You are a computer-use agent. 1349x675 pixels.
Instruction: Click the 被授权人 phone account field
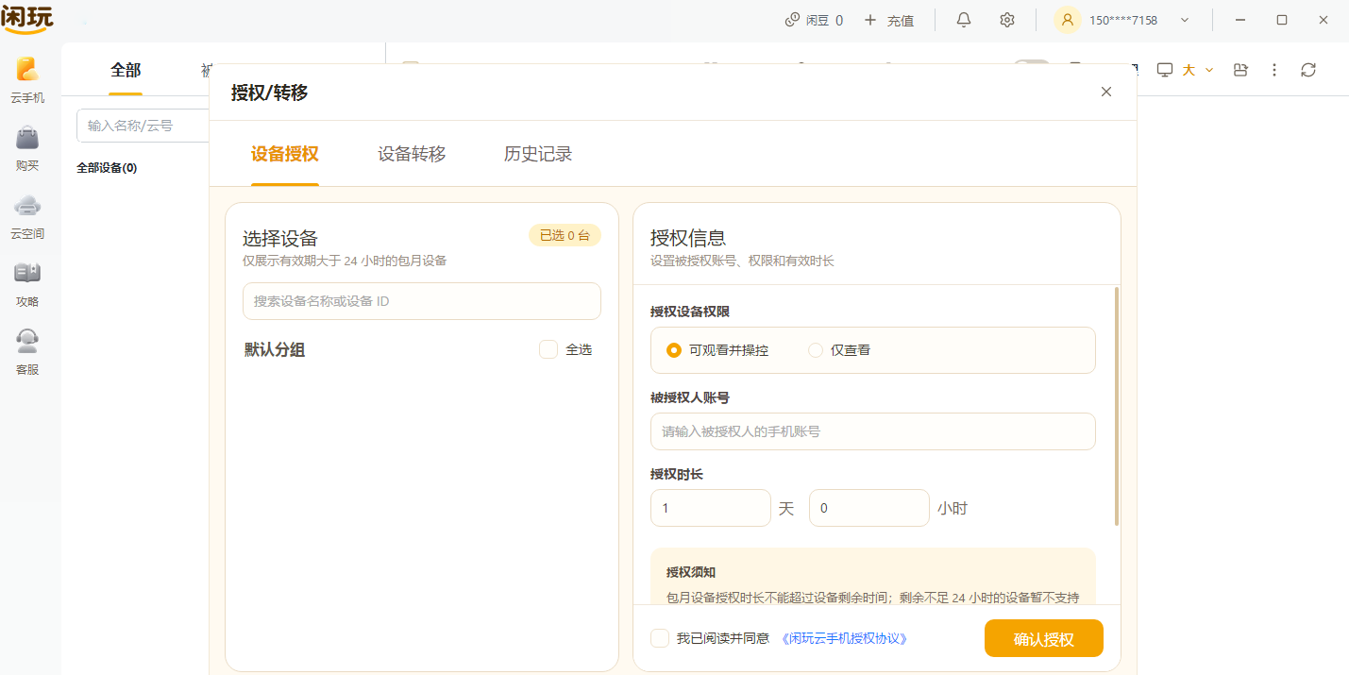pyautogui.click(x=873, y=431)
